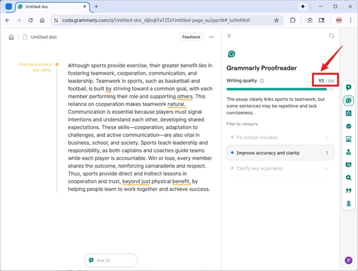Click the site info icon in address bar
Image resolution: width=358 pixels, height=271 pixels.
point(56,20)
